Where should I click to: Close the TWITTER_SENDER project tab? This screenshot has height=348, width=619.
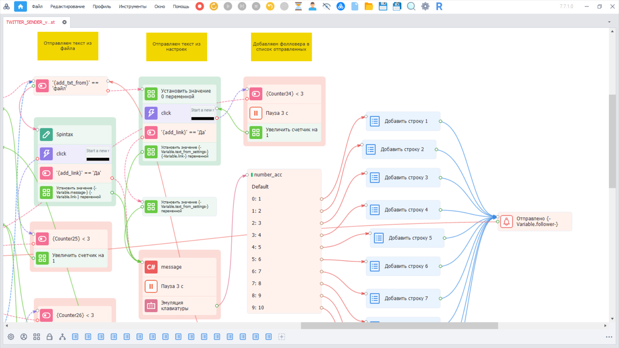click(64, 22)
